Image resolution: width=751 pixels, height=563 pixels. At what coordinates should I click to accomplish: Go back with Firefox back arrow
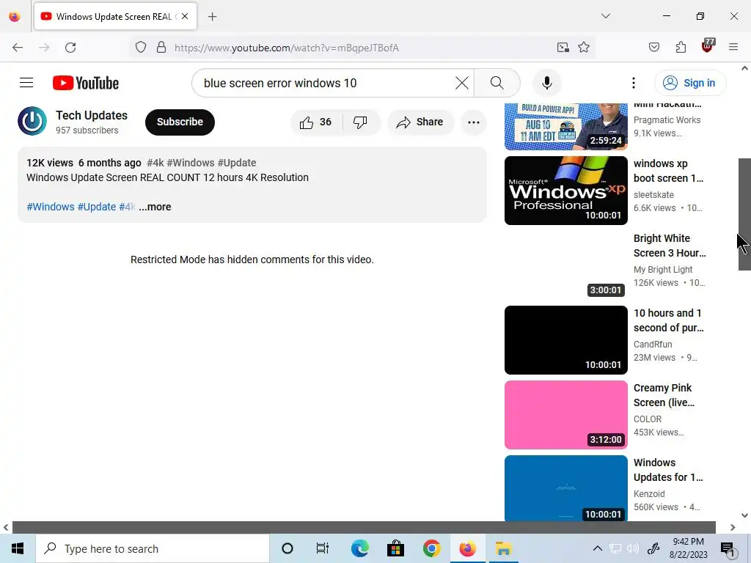tap(18, 48)
